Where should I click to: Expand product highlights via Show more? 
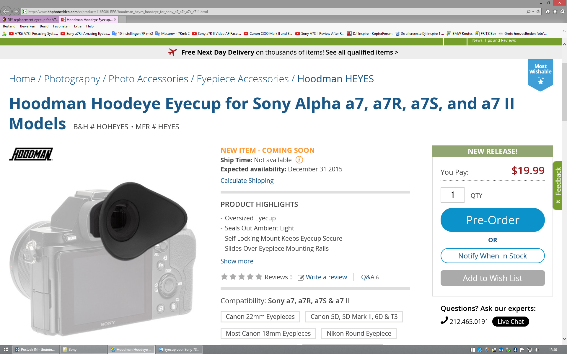[x=237, y=261]
